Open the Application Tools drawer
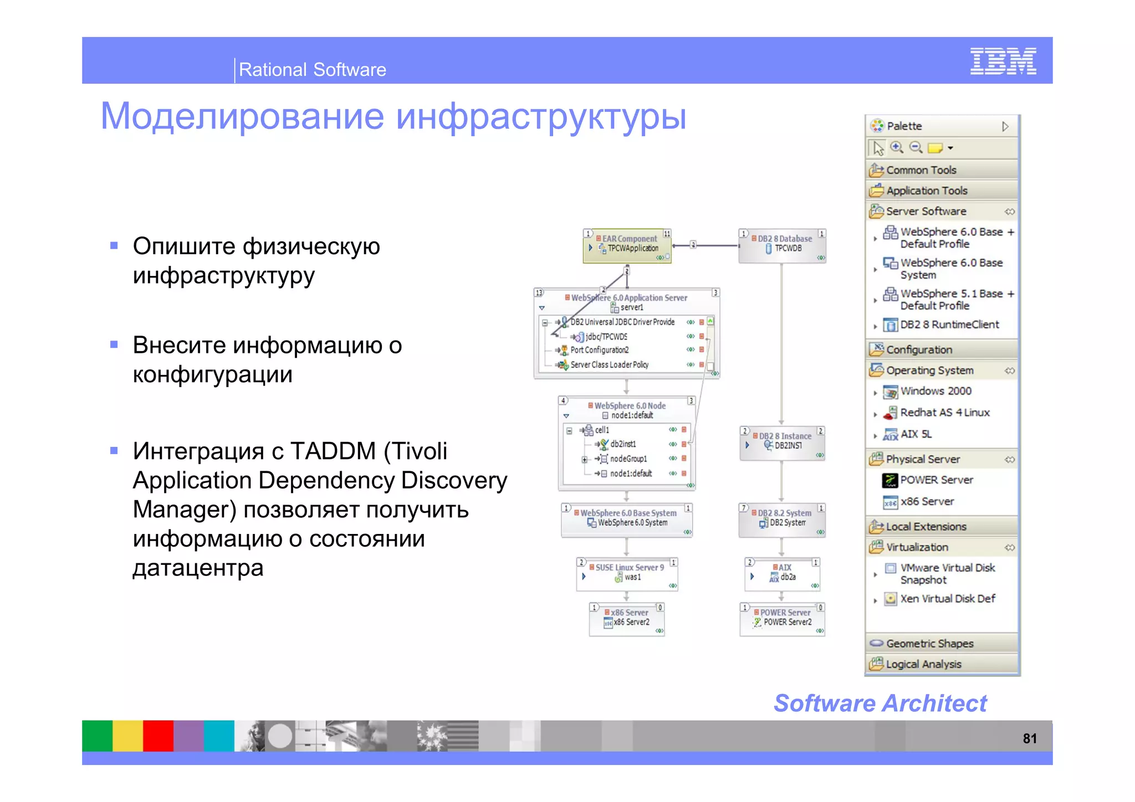1135x802 pixels. pyautogui.click(x=942, y=191)
